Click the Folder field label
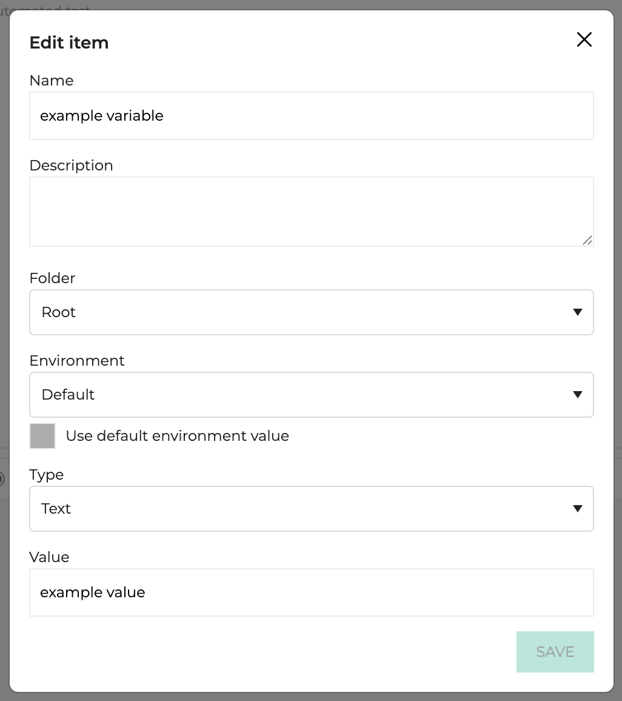 click(x=52, y=278)
